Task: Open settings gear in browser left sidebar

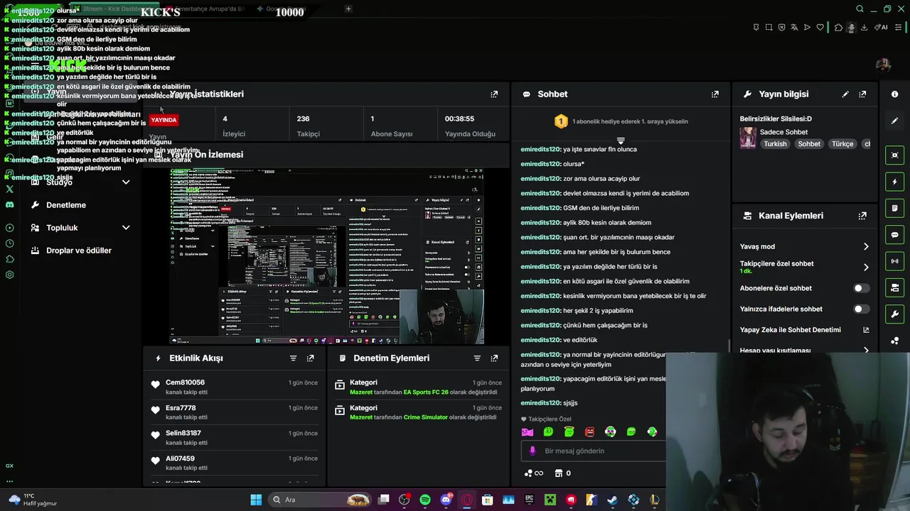Action: pyautogui.click(x=9, y=275)
